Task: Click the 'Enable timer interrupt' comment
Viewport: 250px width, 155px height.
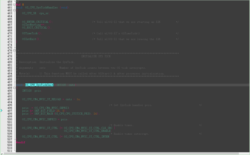Action: coord(129,134)
